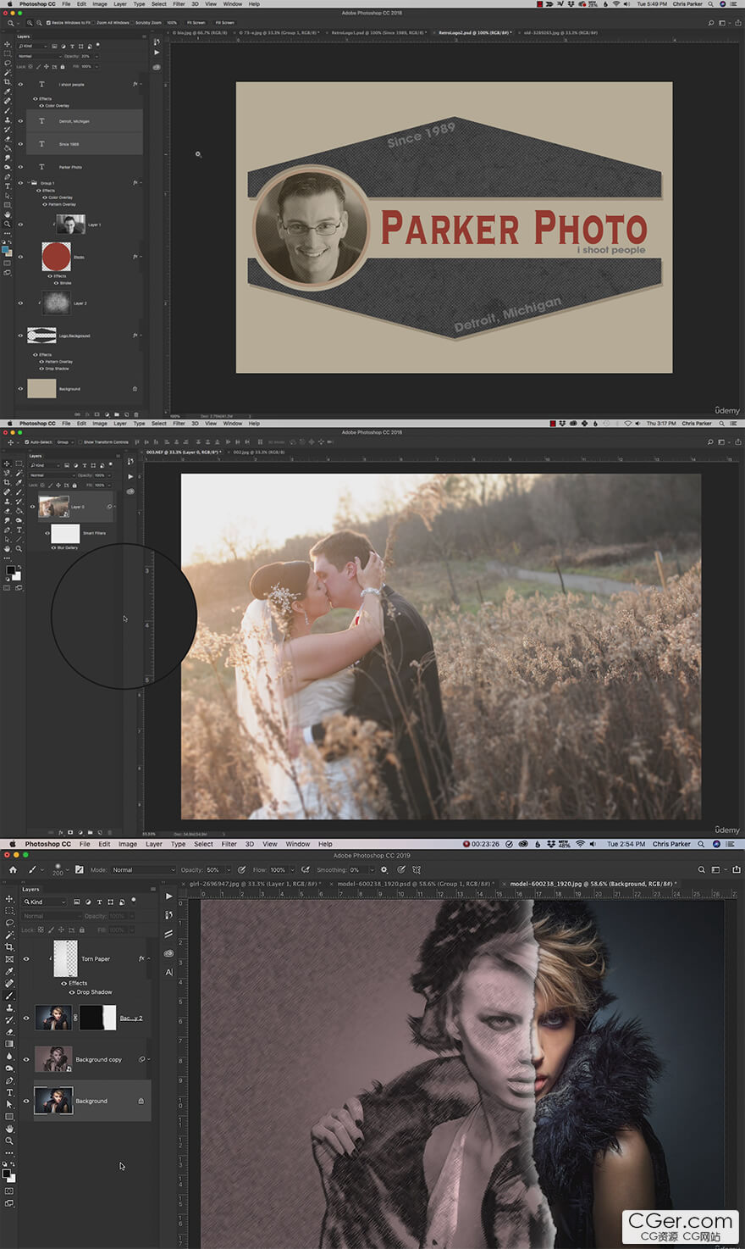Viewport: 745px width, 1249px height.
Task: Select the Eraser tool in the model window
Action: coord(9,1032)
